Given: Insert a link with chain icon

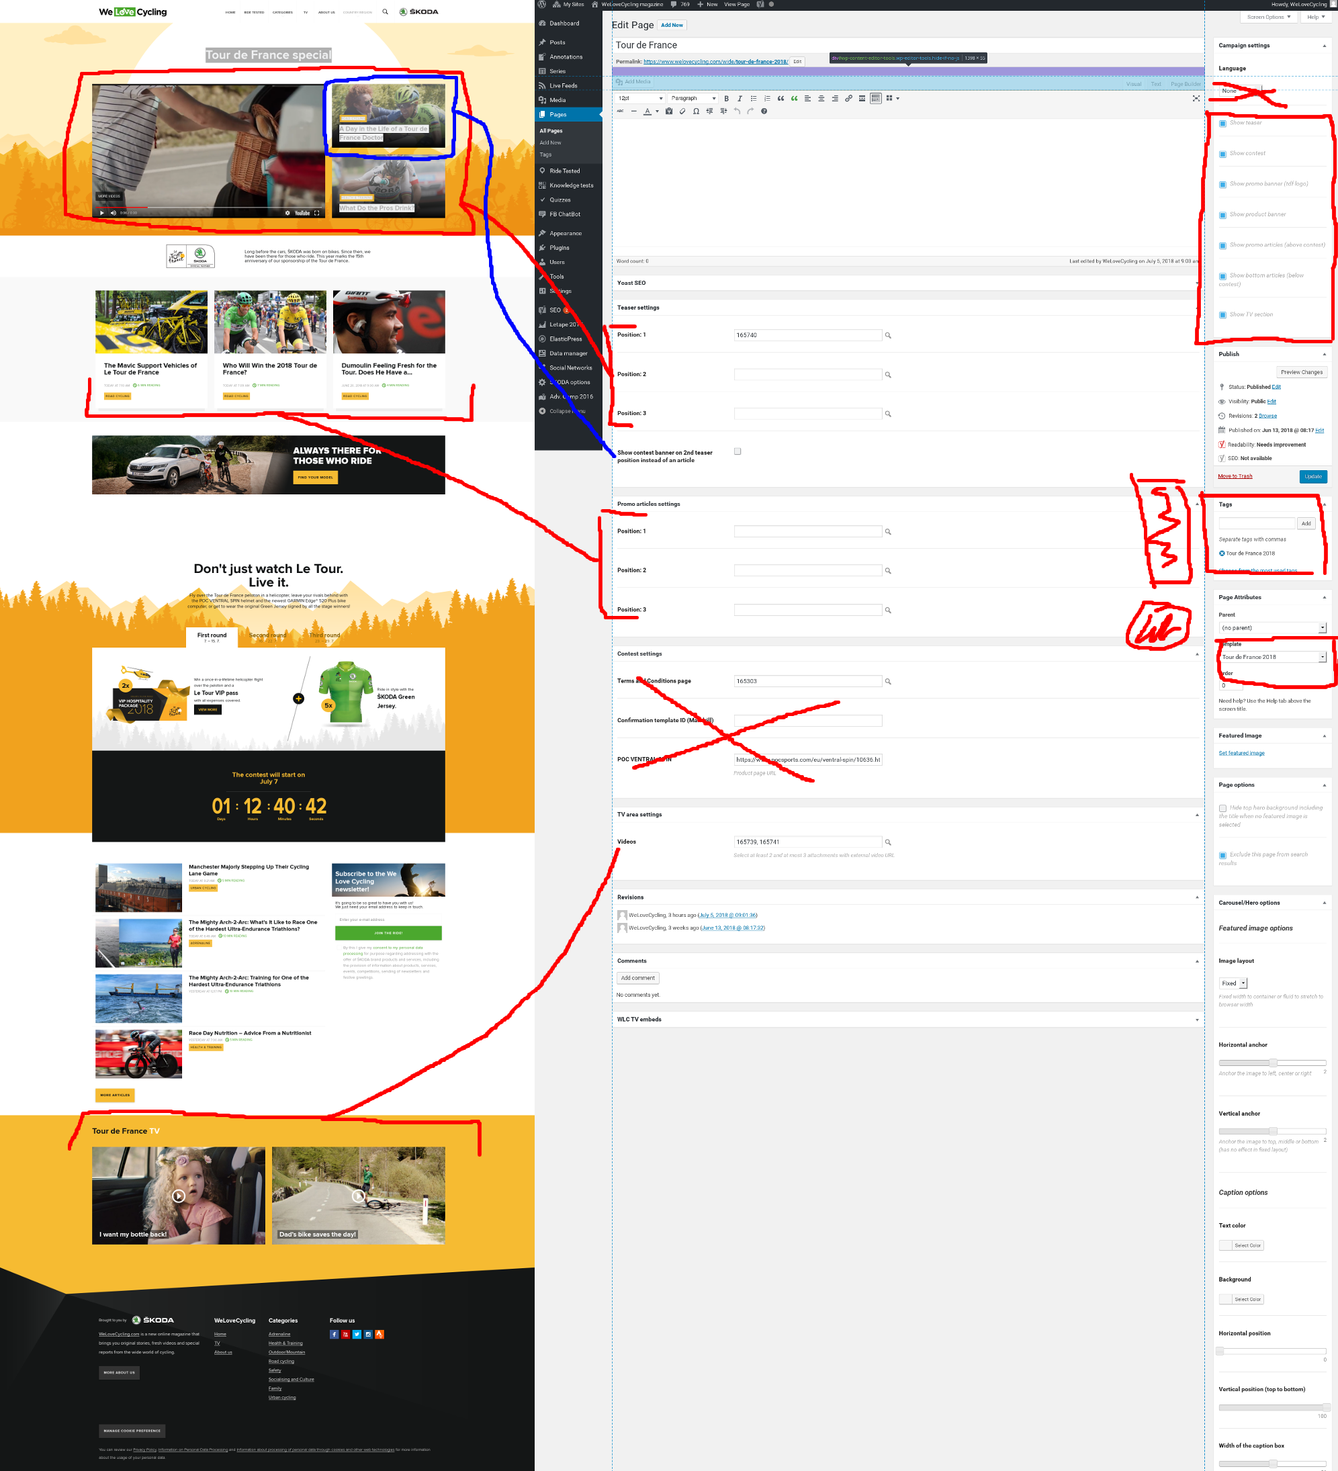Looking at the screenshot, I should click(848, 99).
